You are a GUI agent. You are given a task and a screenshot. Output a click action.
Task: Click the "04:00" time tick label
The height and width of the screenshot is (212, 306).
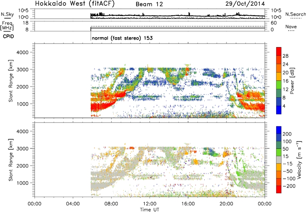[x=73, y=204]
